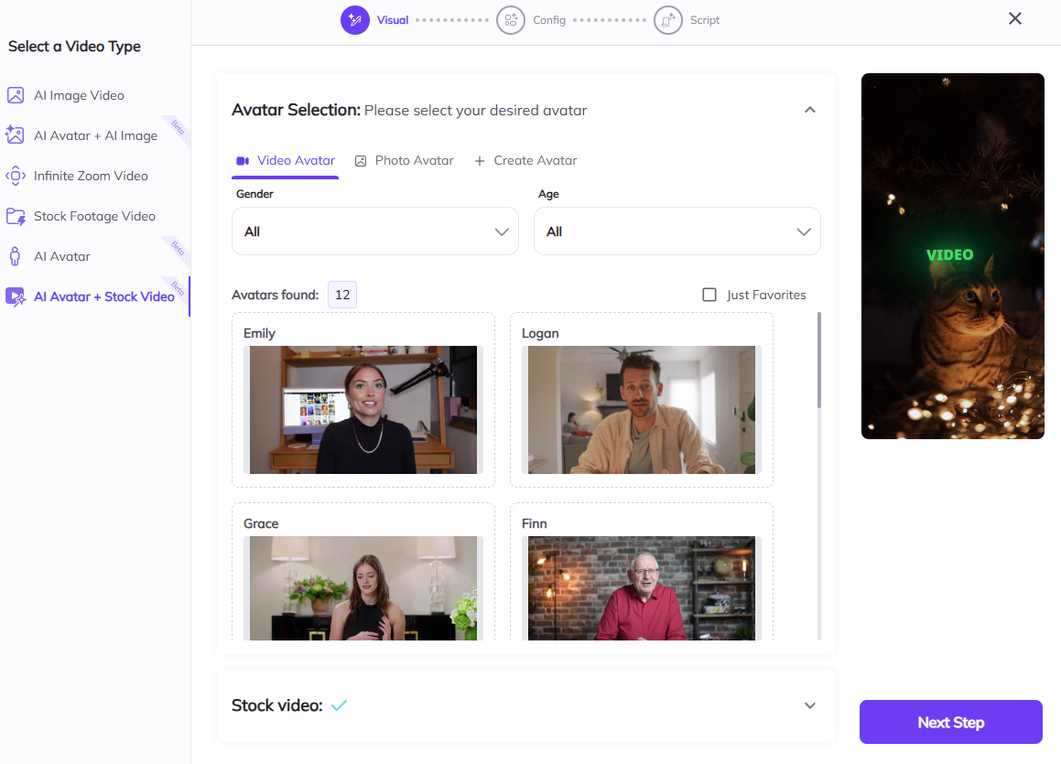Click the Config step circle icon

point(511,20)
